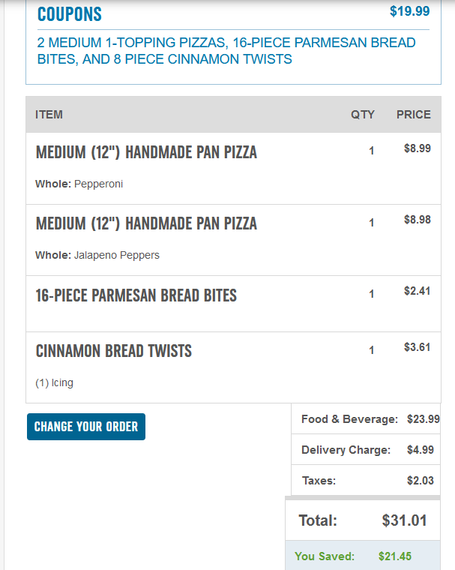Select the Jalapeno Peppers topping text
Image resolution: width=455 pixels, height=570 pixels.
coord(116,255)
